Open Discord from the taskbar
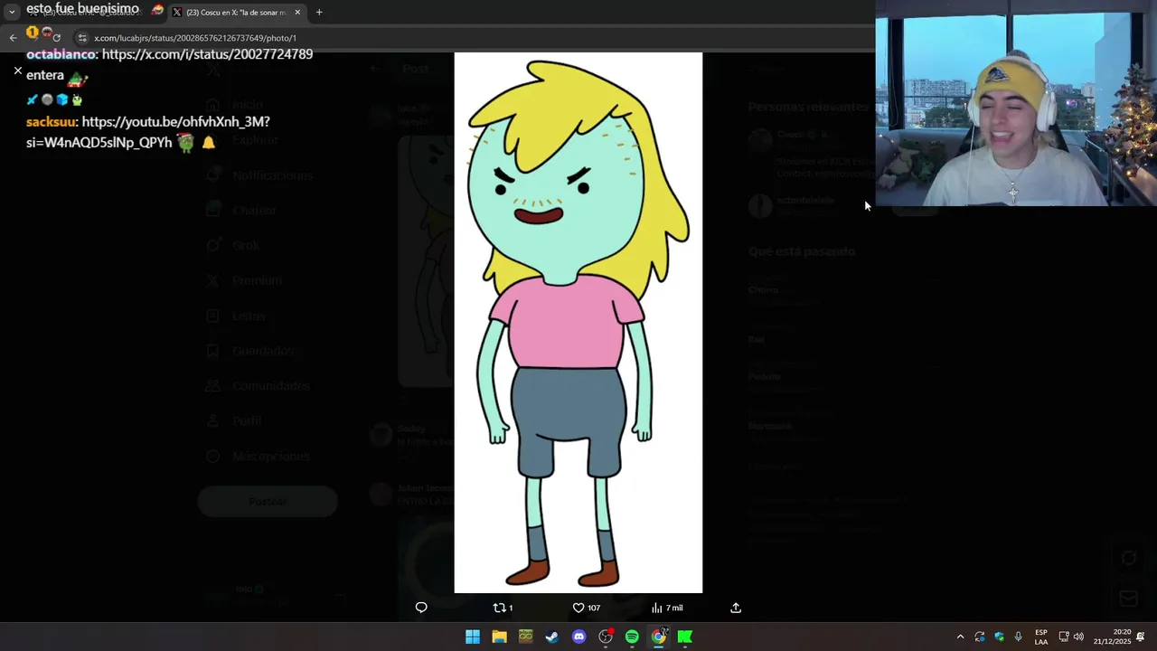 click(579, 637)
